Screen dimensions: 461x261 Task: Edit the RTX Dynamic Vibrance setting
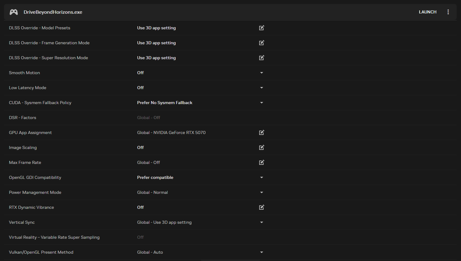tap(262, 207)
